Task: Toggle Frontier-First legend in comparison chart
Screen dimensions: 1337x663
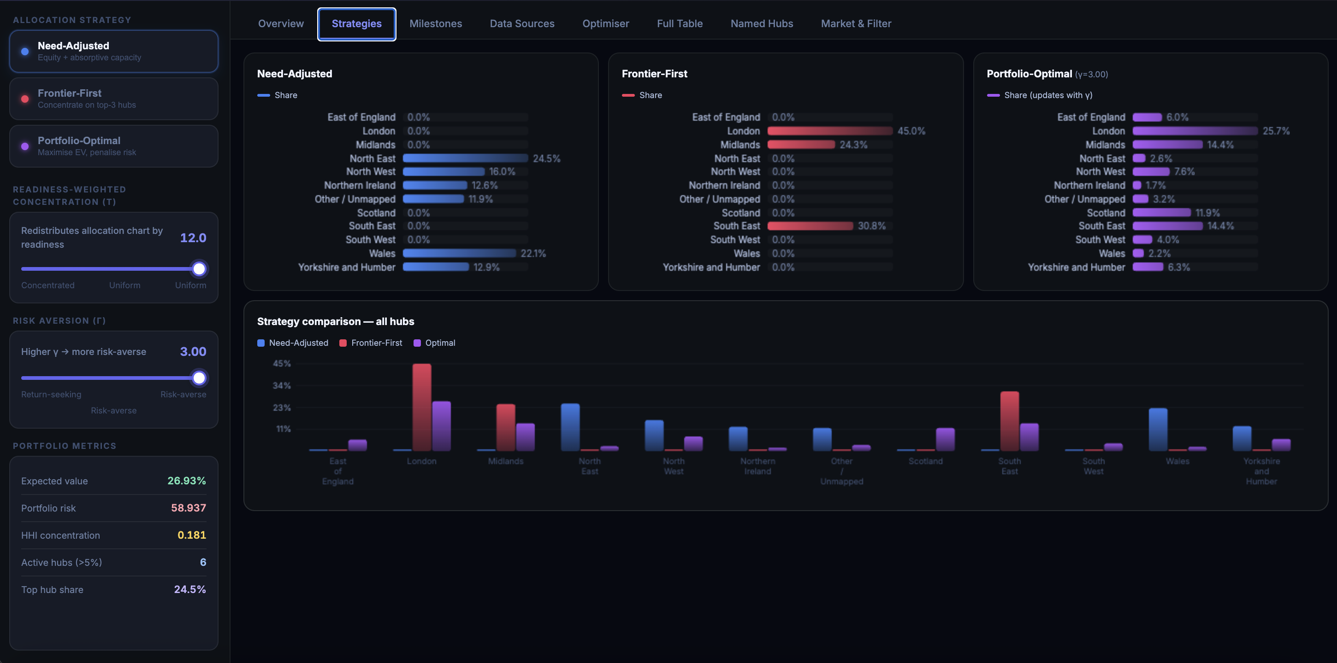Action: point(371,343)
